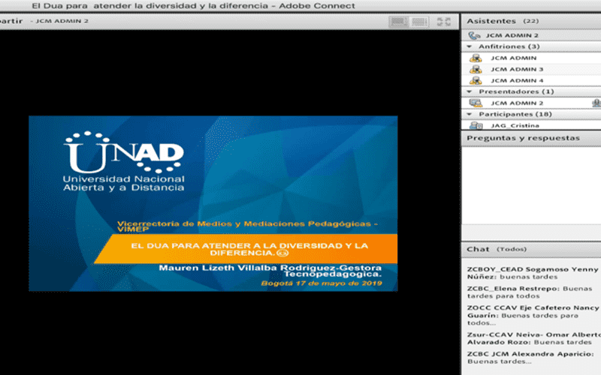
Task: Collapse the Anfitriones (3) group
Action: tap(469, 46)
